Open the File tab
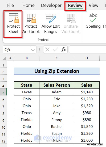 pos(10,5)
